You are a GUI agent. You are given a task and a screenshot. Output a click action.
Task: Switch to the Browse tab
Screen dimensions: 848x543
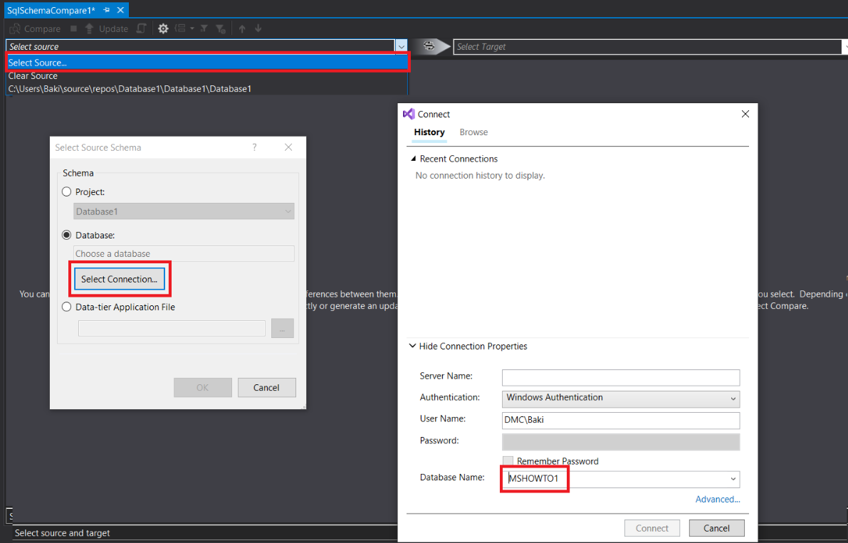473,132
